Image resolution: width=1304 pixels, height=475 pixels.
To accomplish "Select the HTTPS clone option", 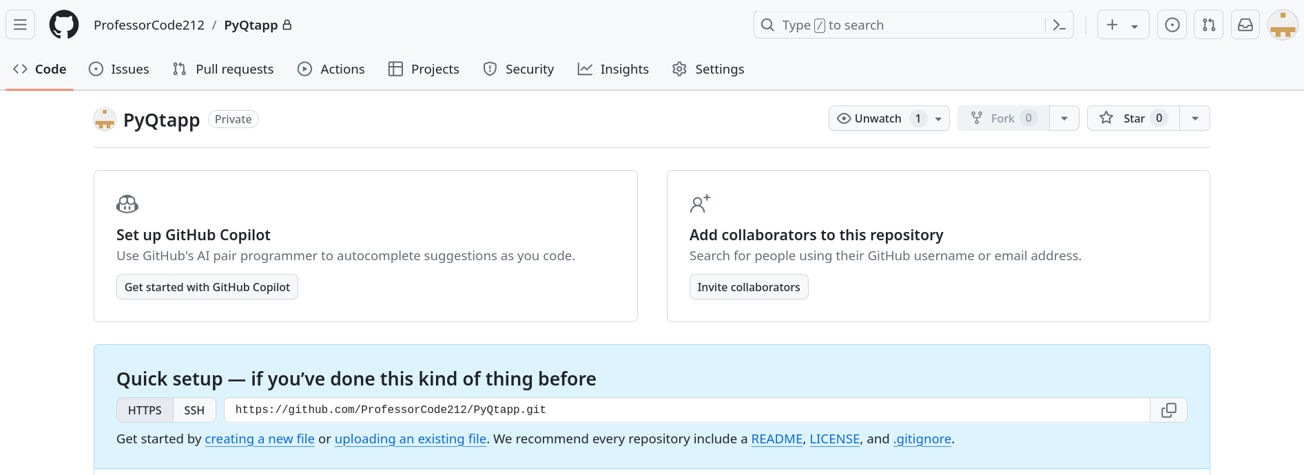I will pos(145,410).
